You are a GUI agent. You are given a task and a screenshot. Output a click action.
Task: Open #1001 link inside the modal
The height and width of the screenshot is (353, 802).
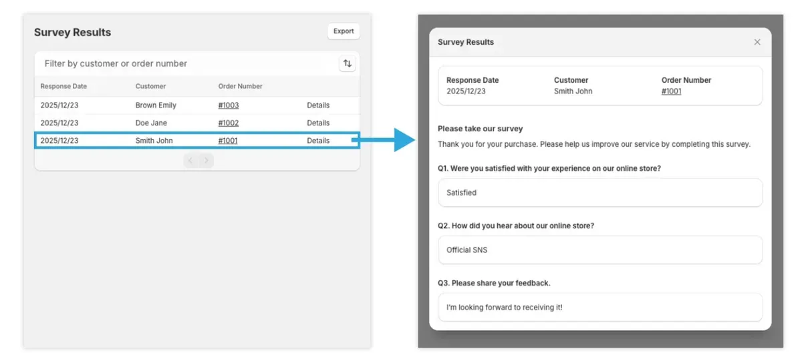click(x=672, y=91)
